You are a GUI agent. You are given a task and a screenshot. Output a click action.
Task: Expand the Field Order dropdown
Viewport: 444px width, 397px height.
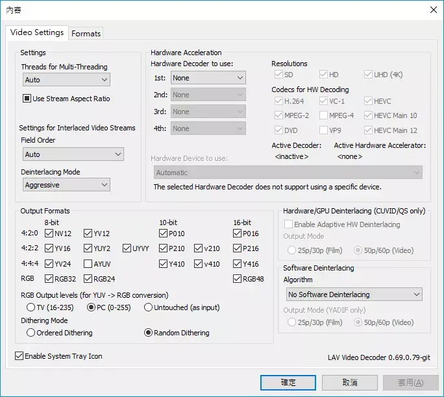pyautogui.click(x=72, y=154)
